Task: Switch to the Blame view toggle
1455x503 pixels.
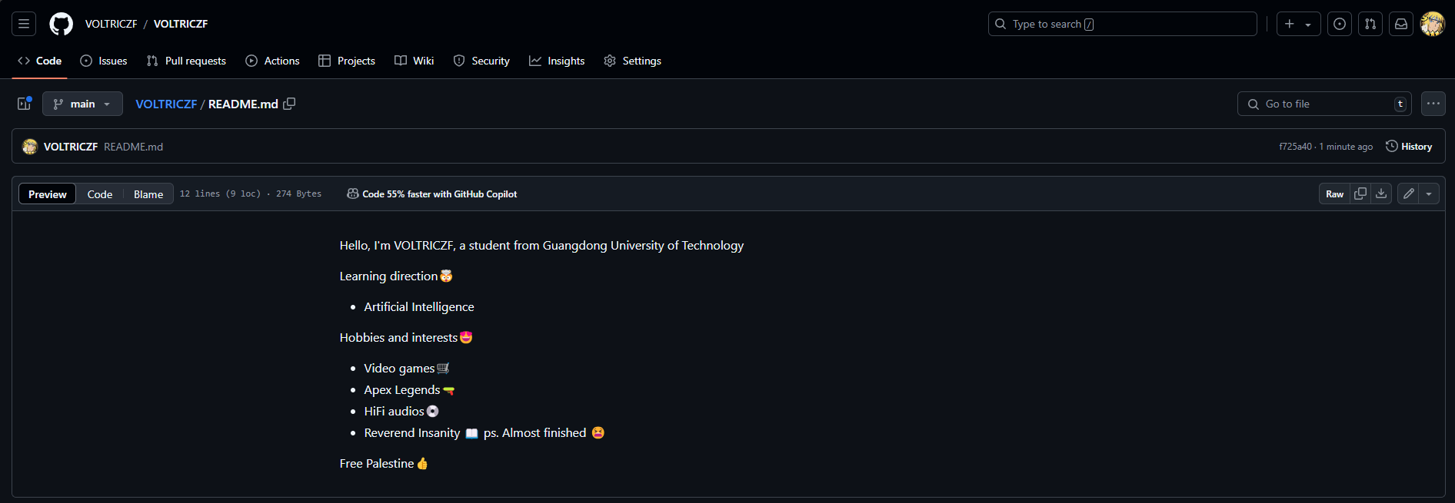Action: point(148,194)
